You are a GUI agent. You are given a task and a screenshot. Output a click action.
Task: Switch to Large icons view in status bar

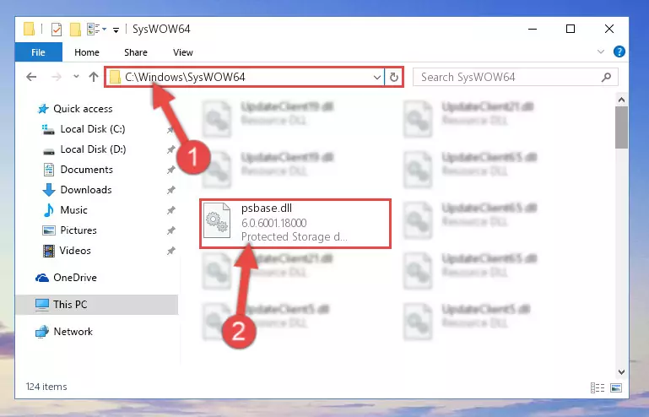(x=616, y=387)
